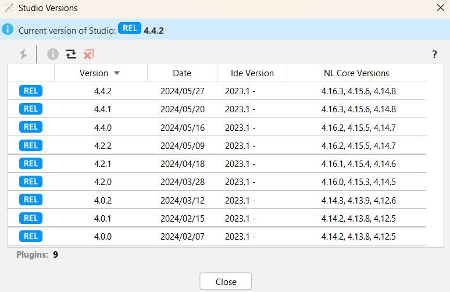This screenshot has width=450, height=292.
Task: Select the version 4.4.0 row
Action: 101,127
